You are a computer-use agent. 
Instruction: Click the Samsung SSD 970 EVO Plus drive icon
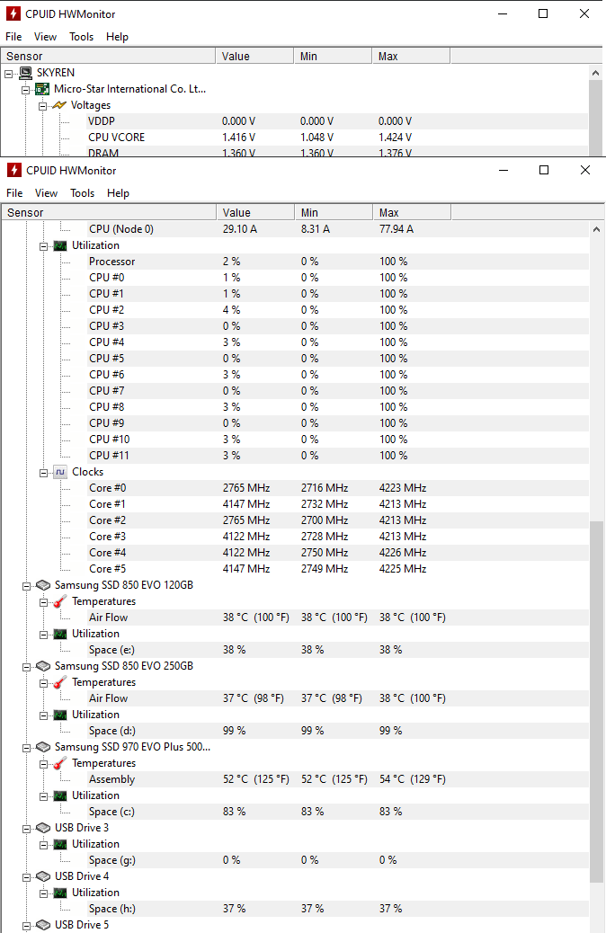click(x=42, y=747)
